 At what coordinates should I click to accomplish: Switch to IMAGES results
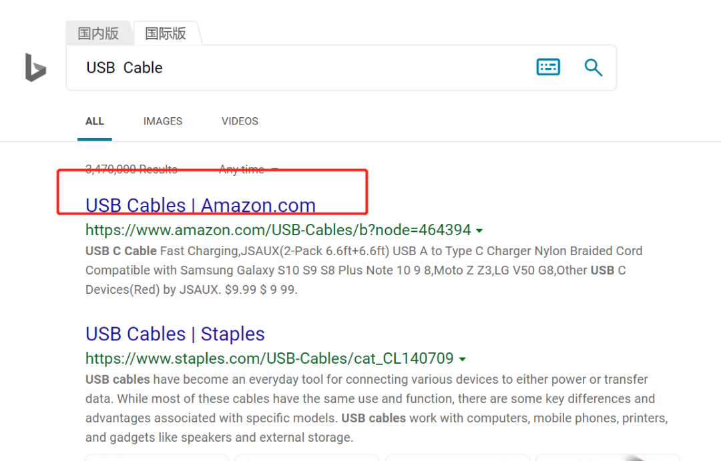[x=163, y=121]
